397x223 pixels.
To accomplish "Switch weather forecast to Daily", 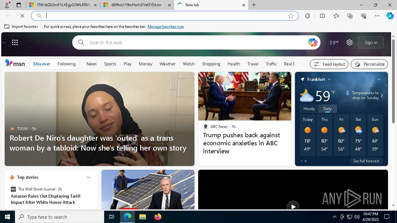I will (328, 109).
